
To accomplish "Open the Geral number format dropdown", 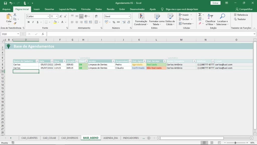I will (x=129, y=16).
